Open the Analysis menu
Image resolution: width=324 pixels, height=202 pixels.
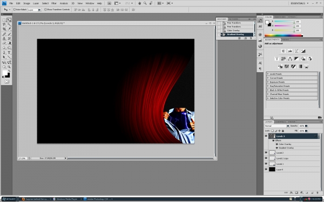click(x=64, y=3)
